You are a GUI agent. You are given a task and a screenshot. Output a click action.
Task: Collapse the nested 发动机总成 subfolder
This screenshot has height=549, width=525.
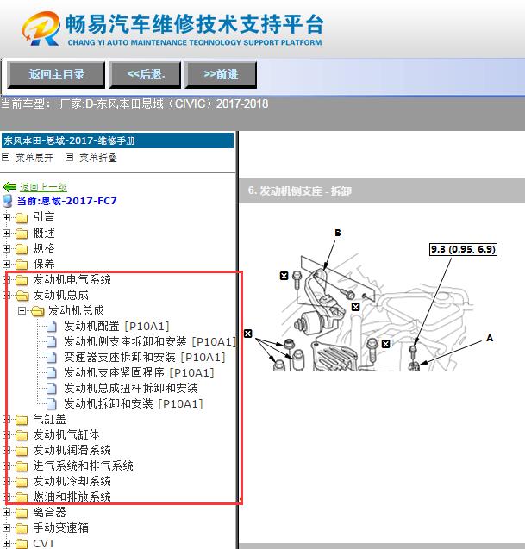point(22,310)
